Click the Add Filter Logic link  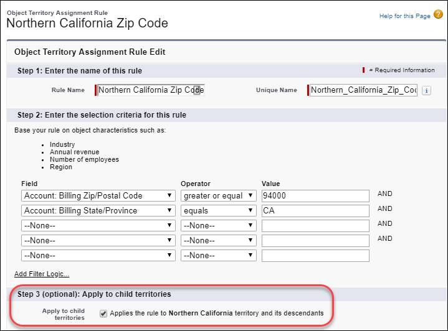[42, 274]
